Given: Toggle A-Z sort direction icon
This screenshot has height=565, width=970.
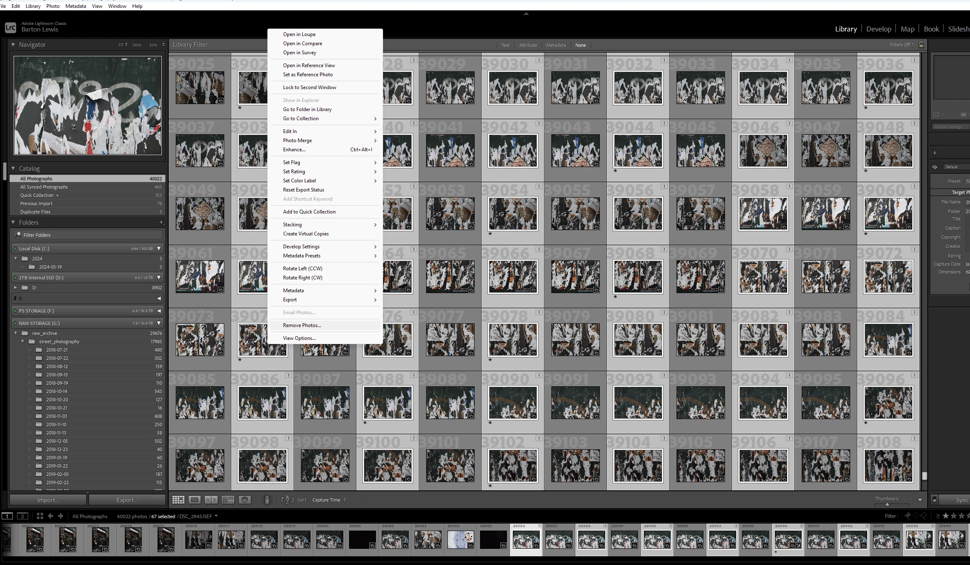Looking at the screenshot, I should point(287,500).
